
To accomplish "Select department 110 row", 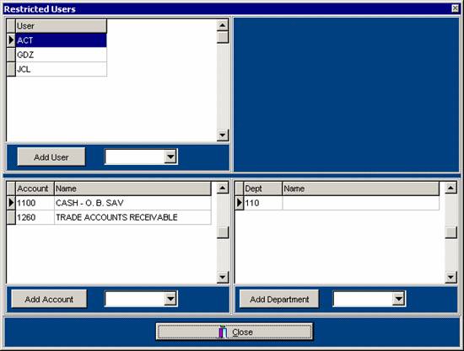I will tap(342, 203).
